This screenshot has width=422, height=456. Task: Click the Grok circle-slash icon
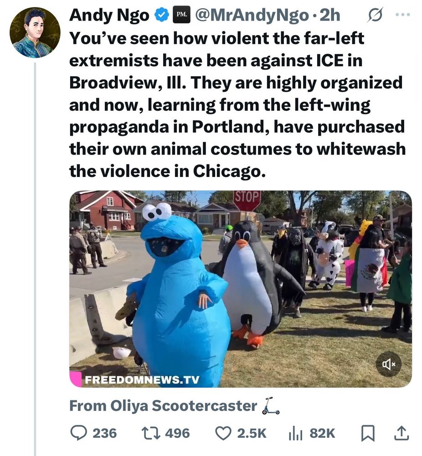[375, 15]
